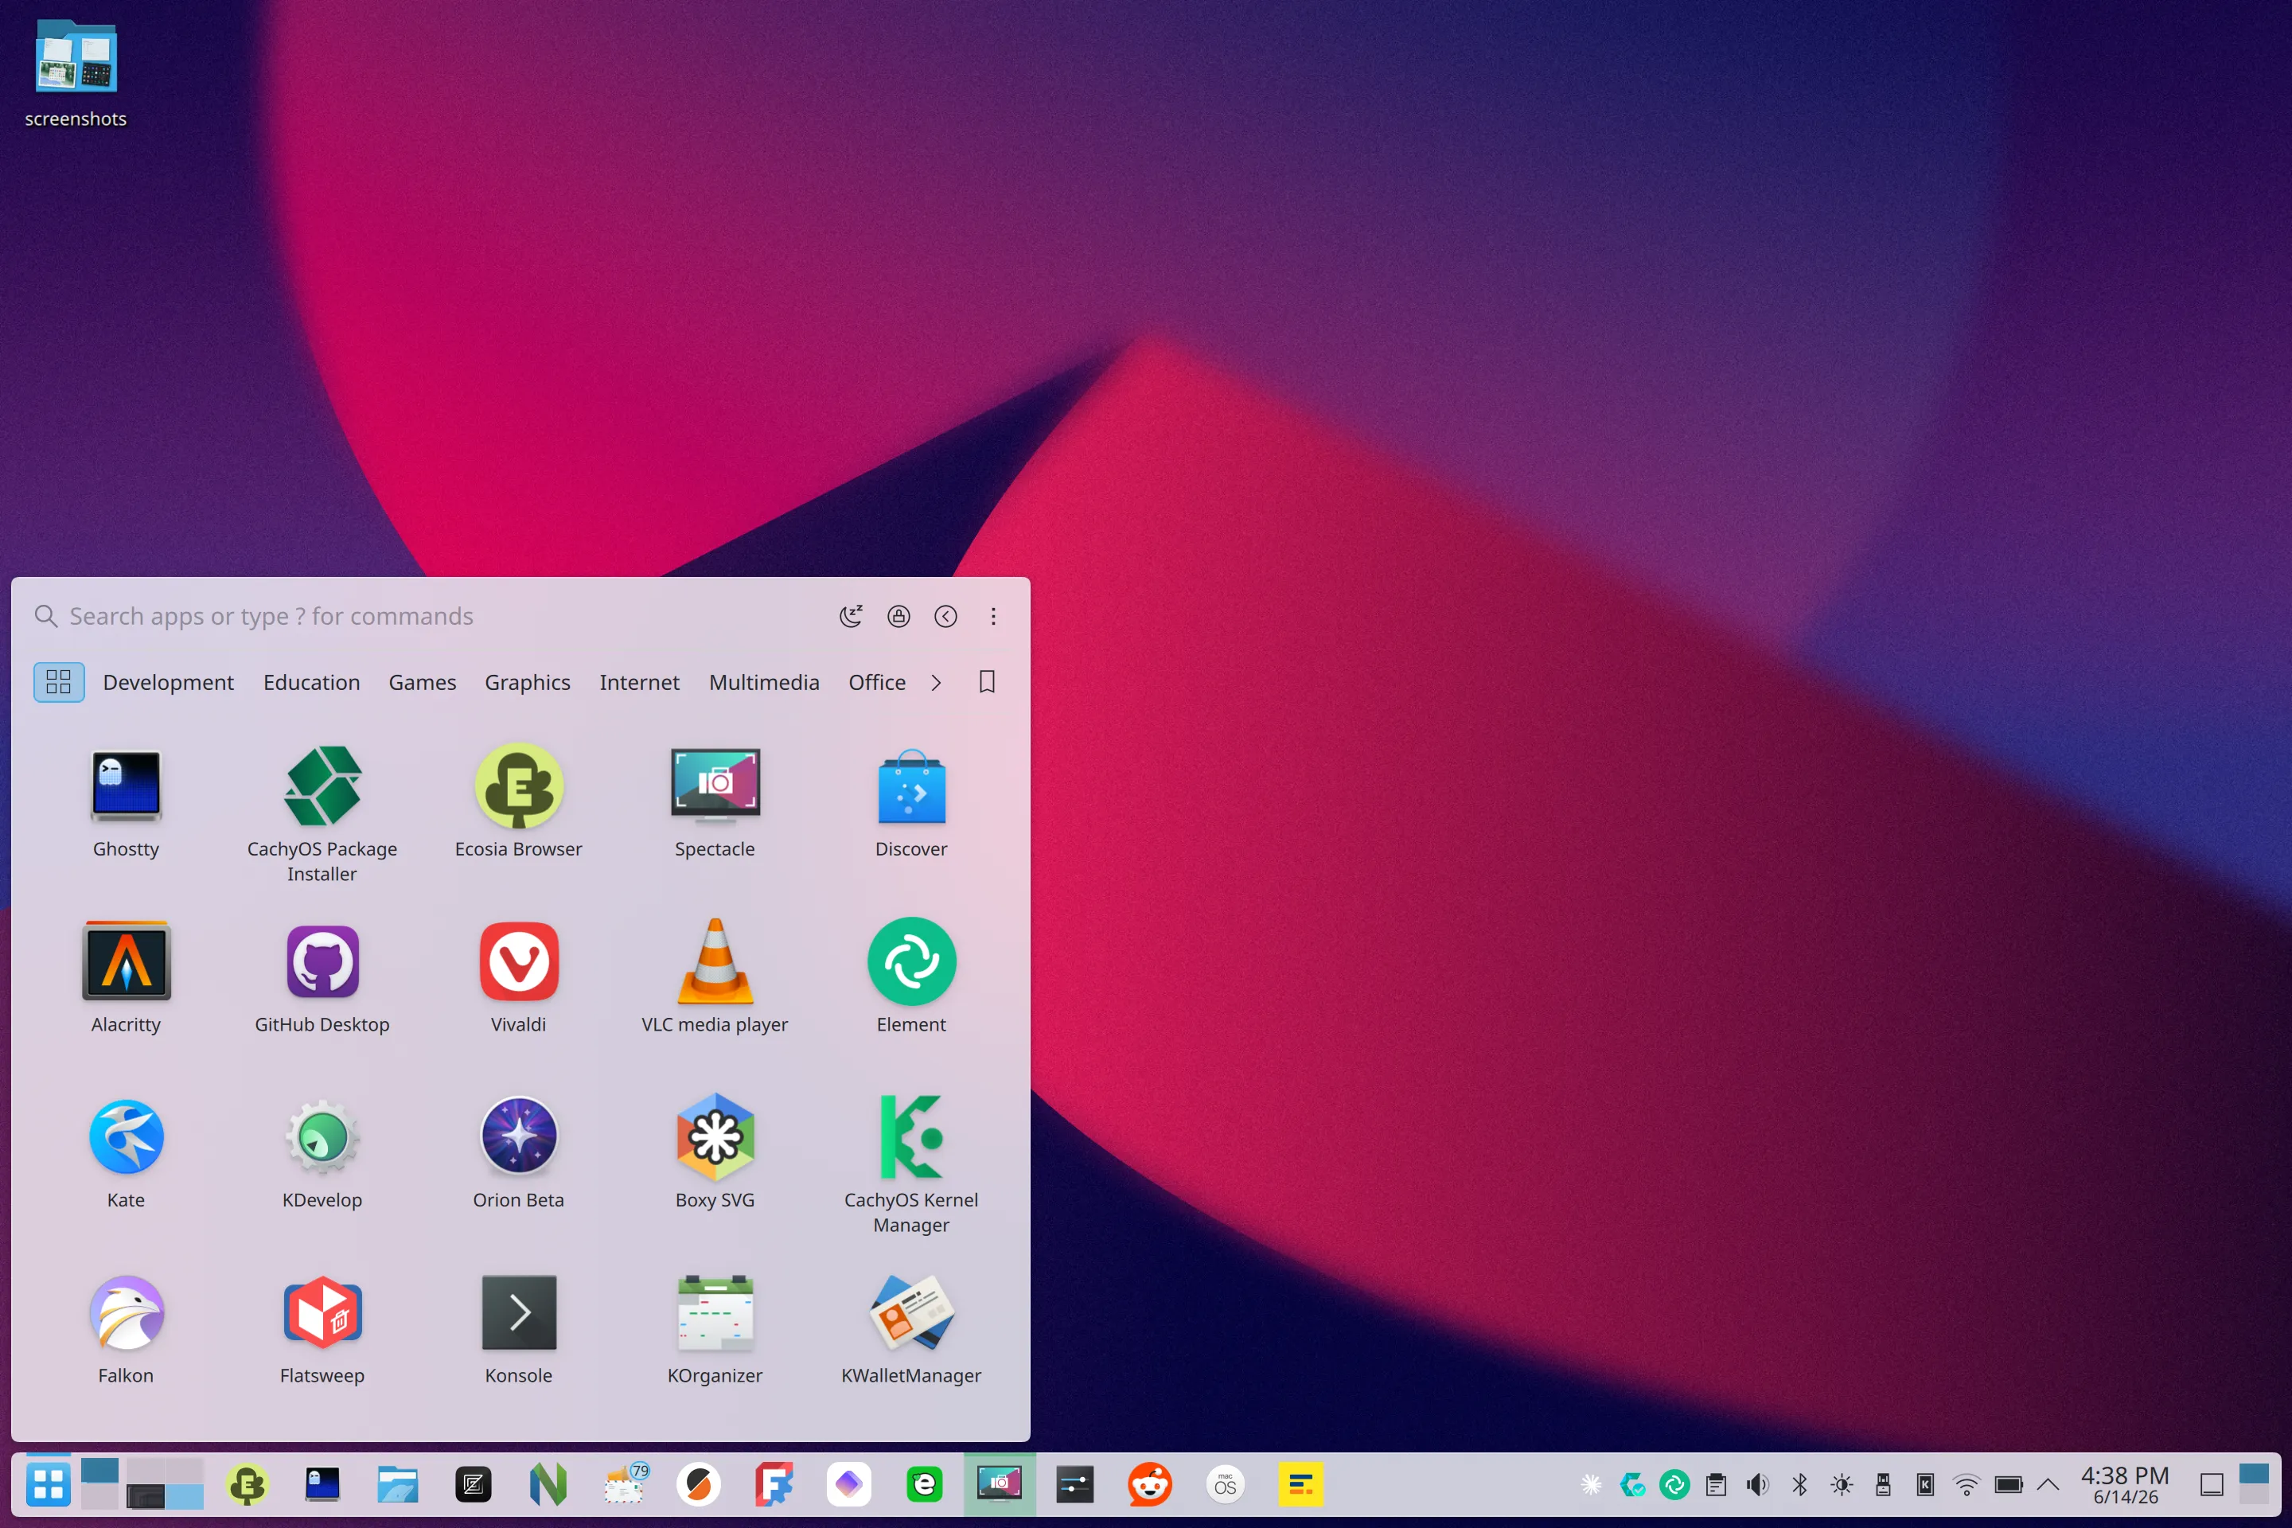The height and width of the screenshot is (1528, 2292).
Task: Switch to the Education category
Action: (312, 682)
